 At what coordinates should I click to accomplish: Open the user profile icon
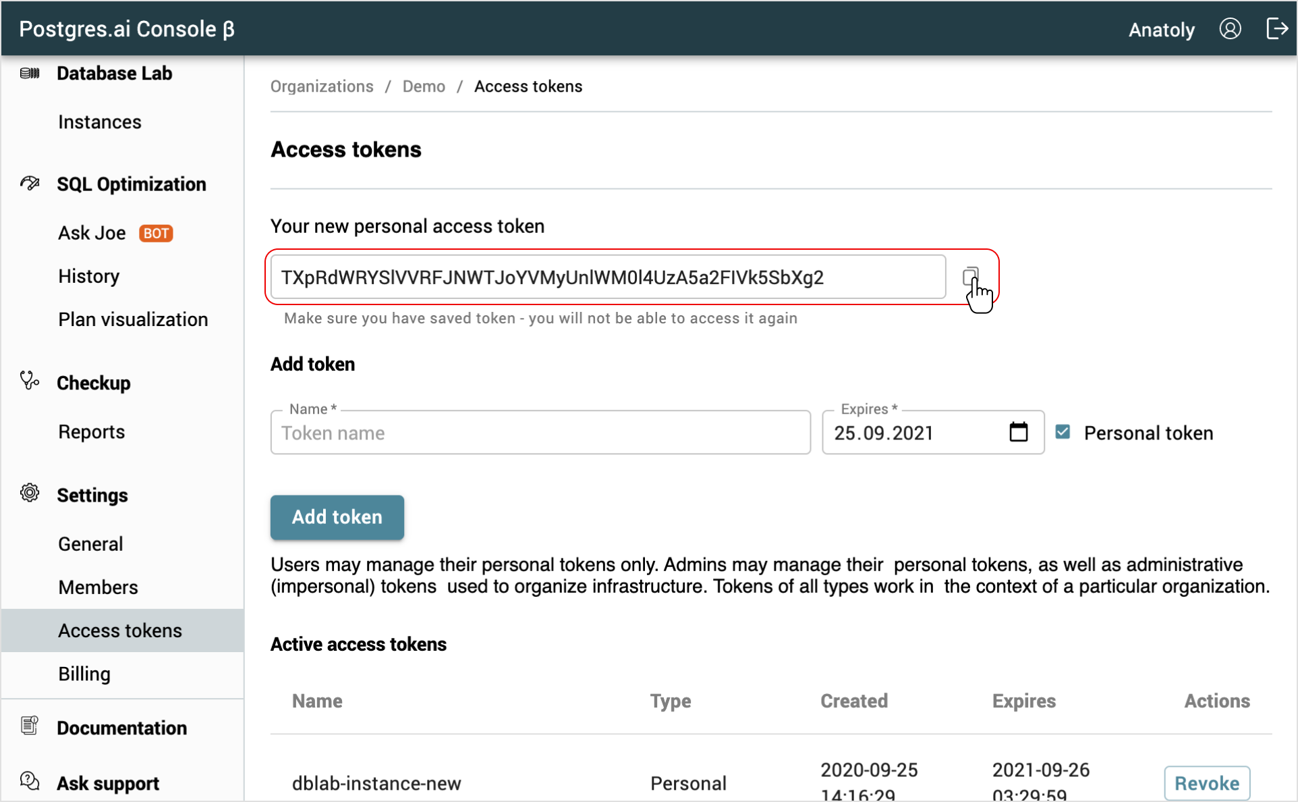1230,29
